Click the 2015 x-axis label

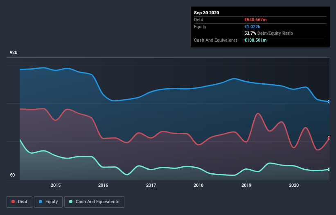point(56,185)
